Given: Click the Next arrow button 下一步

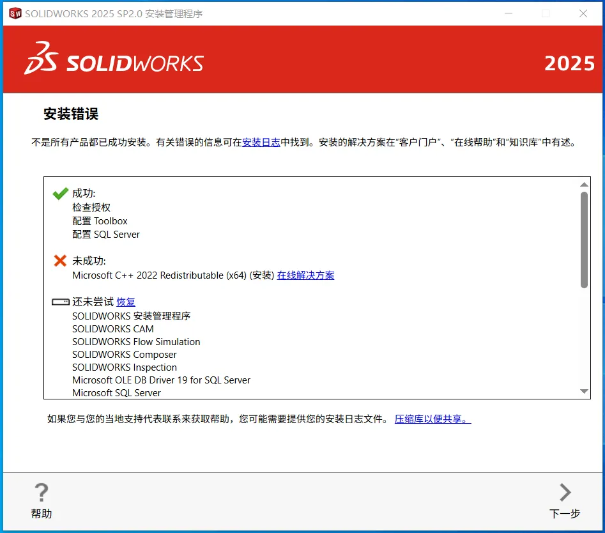Looking at the screenshot, I should tap(565, 500).
